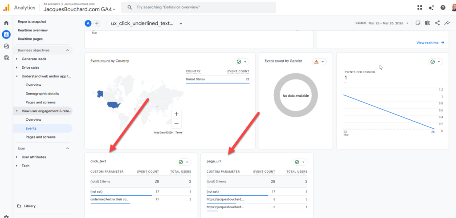Expand the Generate leads tree item
456x218 pixels.
(x=17, y=59)
